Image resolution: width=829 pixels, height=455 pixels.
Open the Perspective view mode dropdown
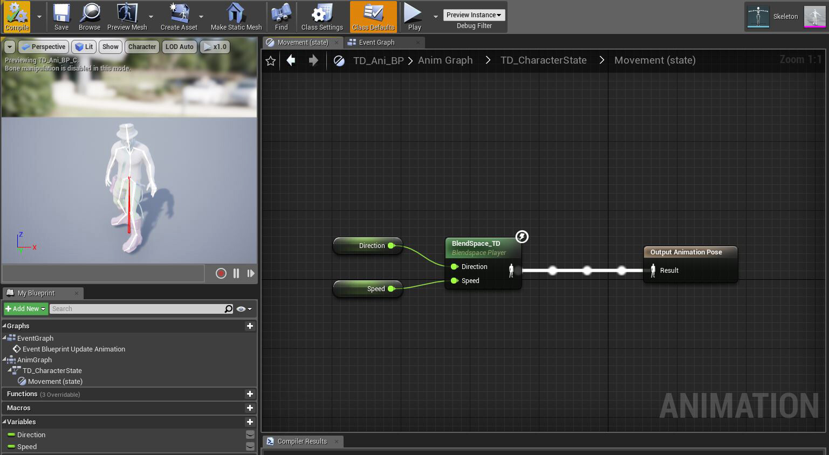(43, 46)
